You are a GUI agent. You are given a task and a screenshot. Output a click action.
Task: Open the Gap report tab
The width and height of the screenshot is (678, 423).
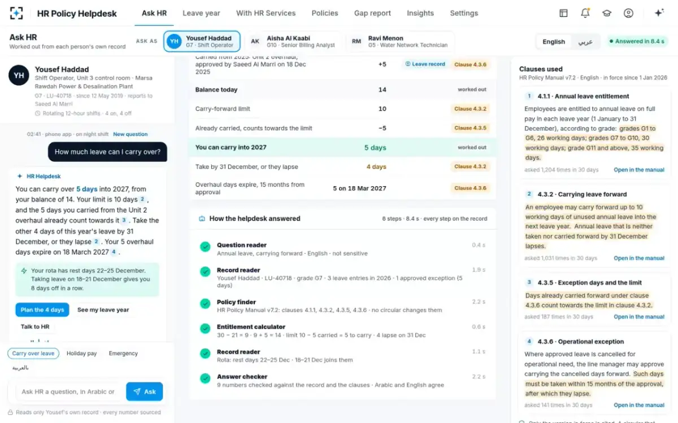tap(373, 13)
